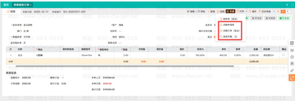Switch to the orange list layout view
This screenshot has height=101, width=295.
283,12
